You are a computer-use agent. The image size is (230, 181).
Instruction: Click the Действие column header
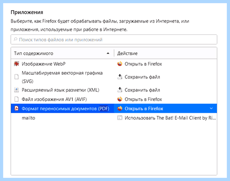(x=166, y=53)
